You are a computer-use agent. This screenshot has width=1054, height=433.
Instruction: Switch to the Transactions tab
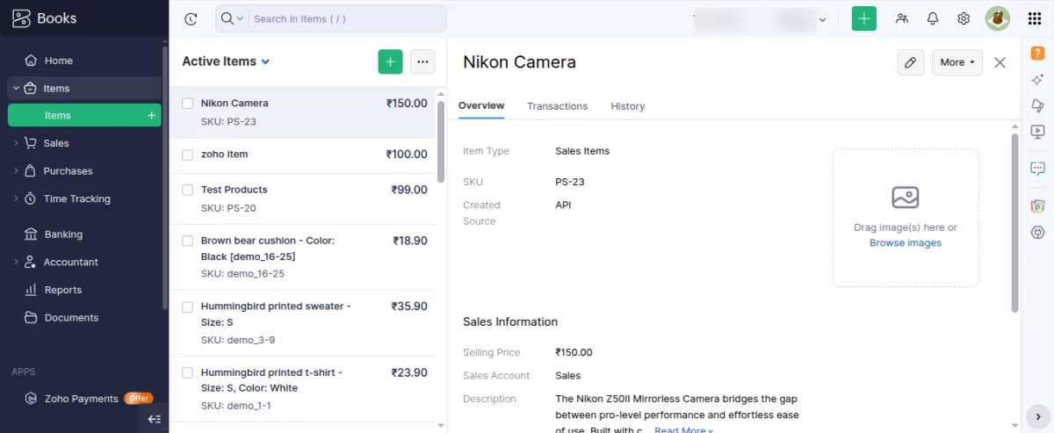[557, 106]
